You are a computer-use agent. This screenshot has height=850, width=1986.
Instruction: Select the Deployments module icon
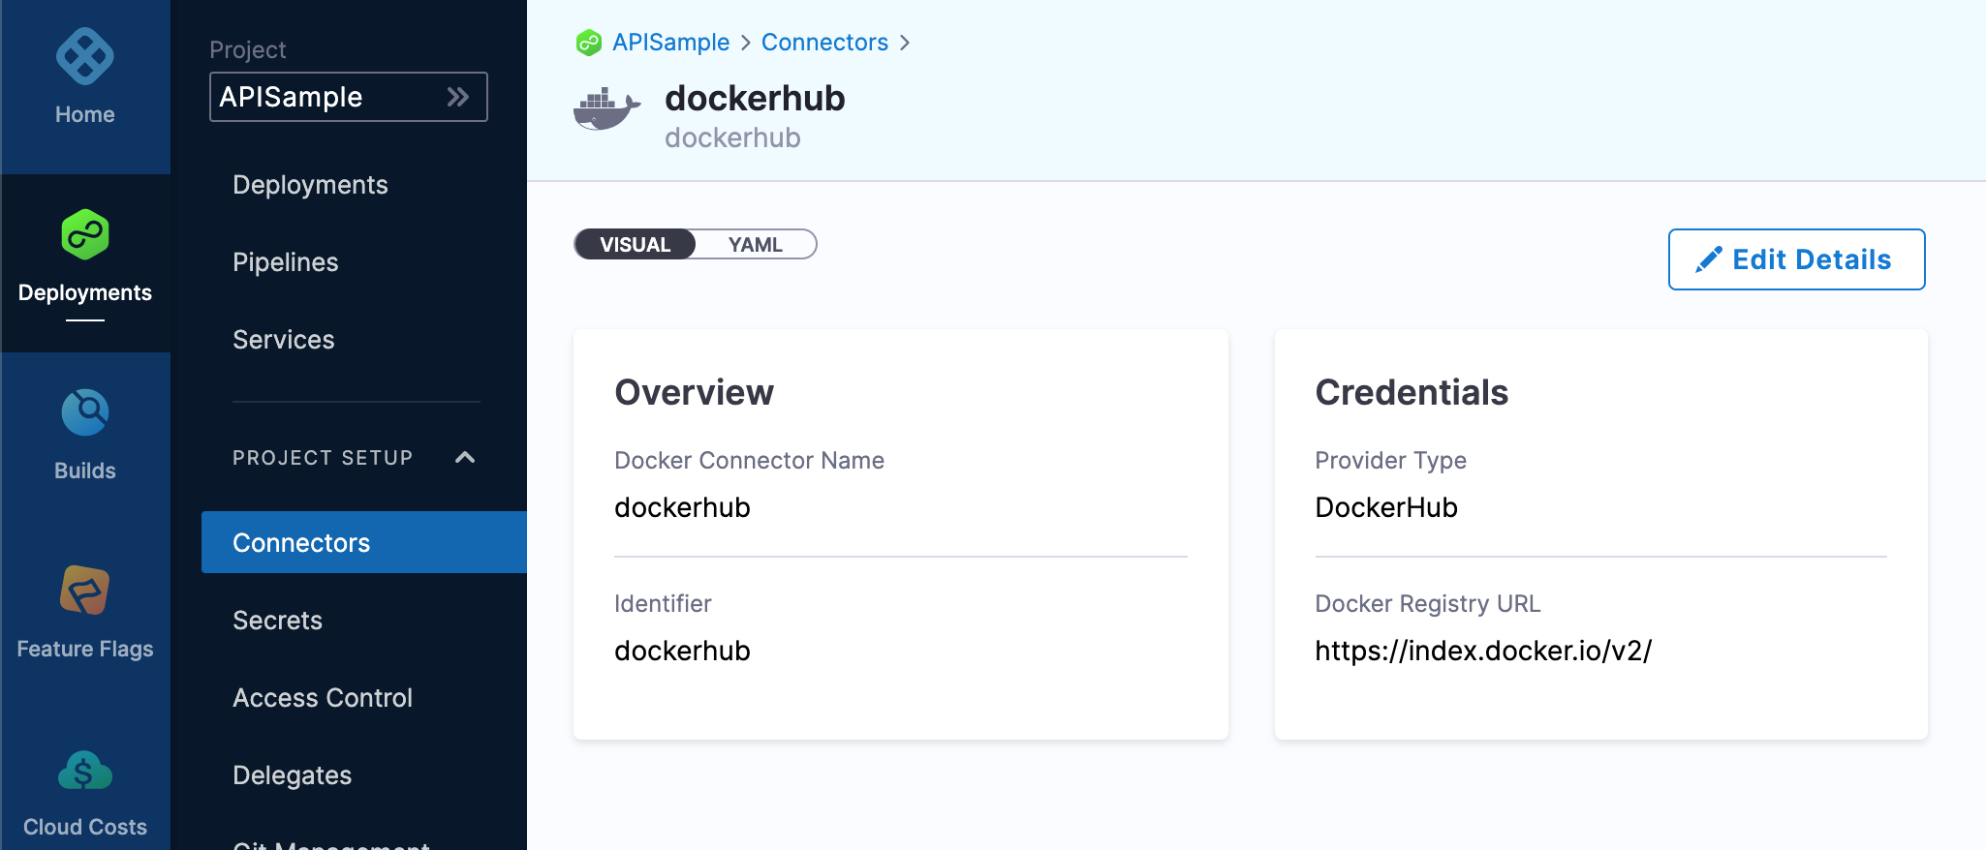click(85, 234)
